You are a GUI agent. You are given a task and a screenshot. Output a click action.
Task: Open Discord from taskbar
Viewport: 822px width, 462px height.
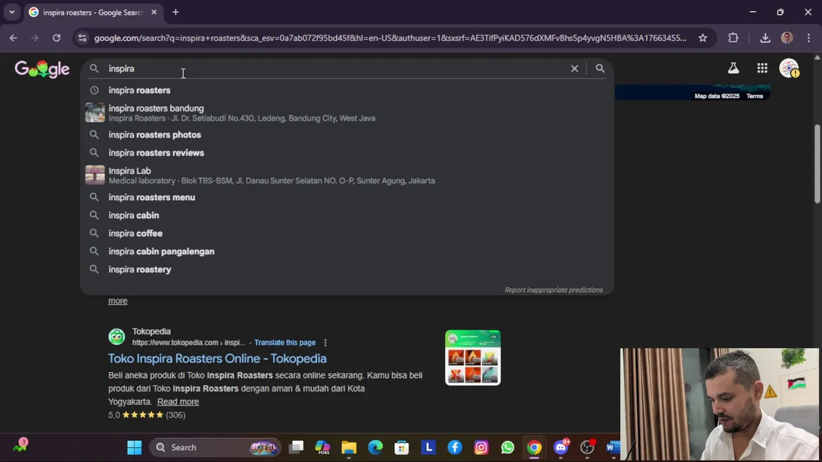pos(561,447)
